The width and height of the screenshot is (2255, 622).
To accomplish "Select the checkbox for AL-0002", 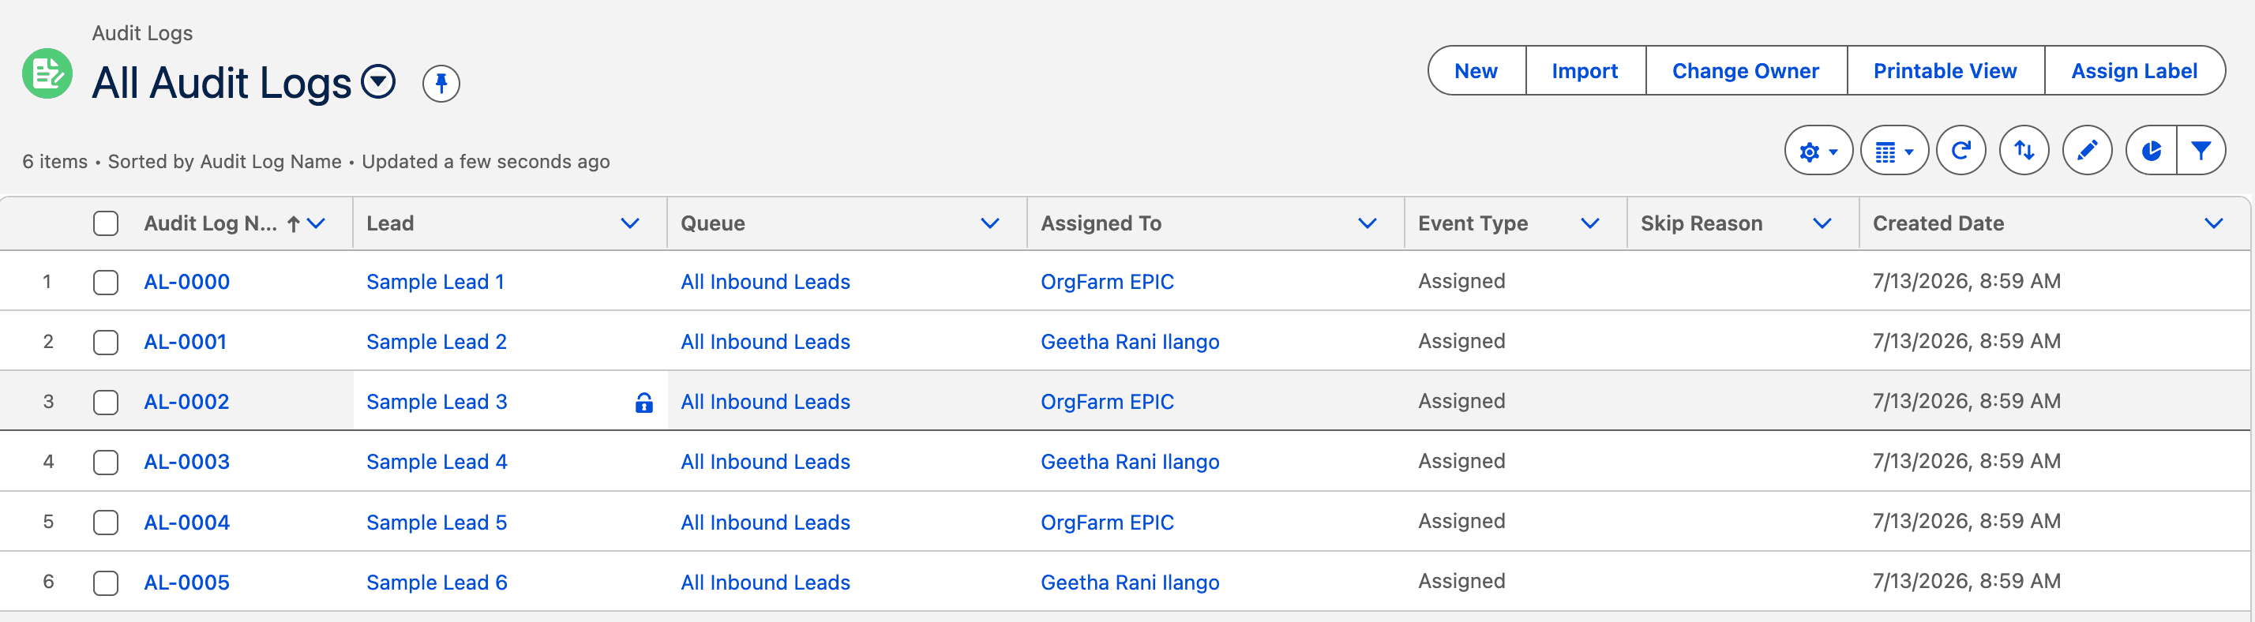I will (x=106, y=402).
